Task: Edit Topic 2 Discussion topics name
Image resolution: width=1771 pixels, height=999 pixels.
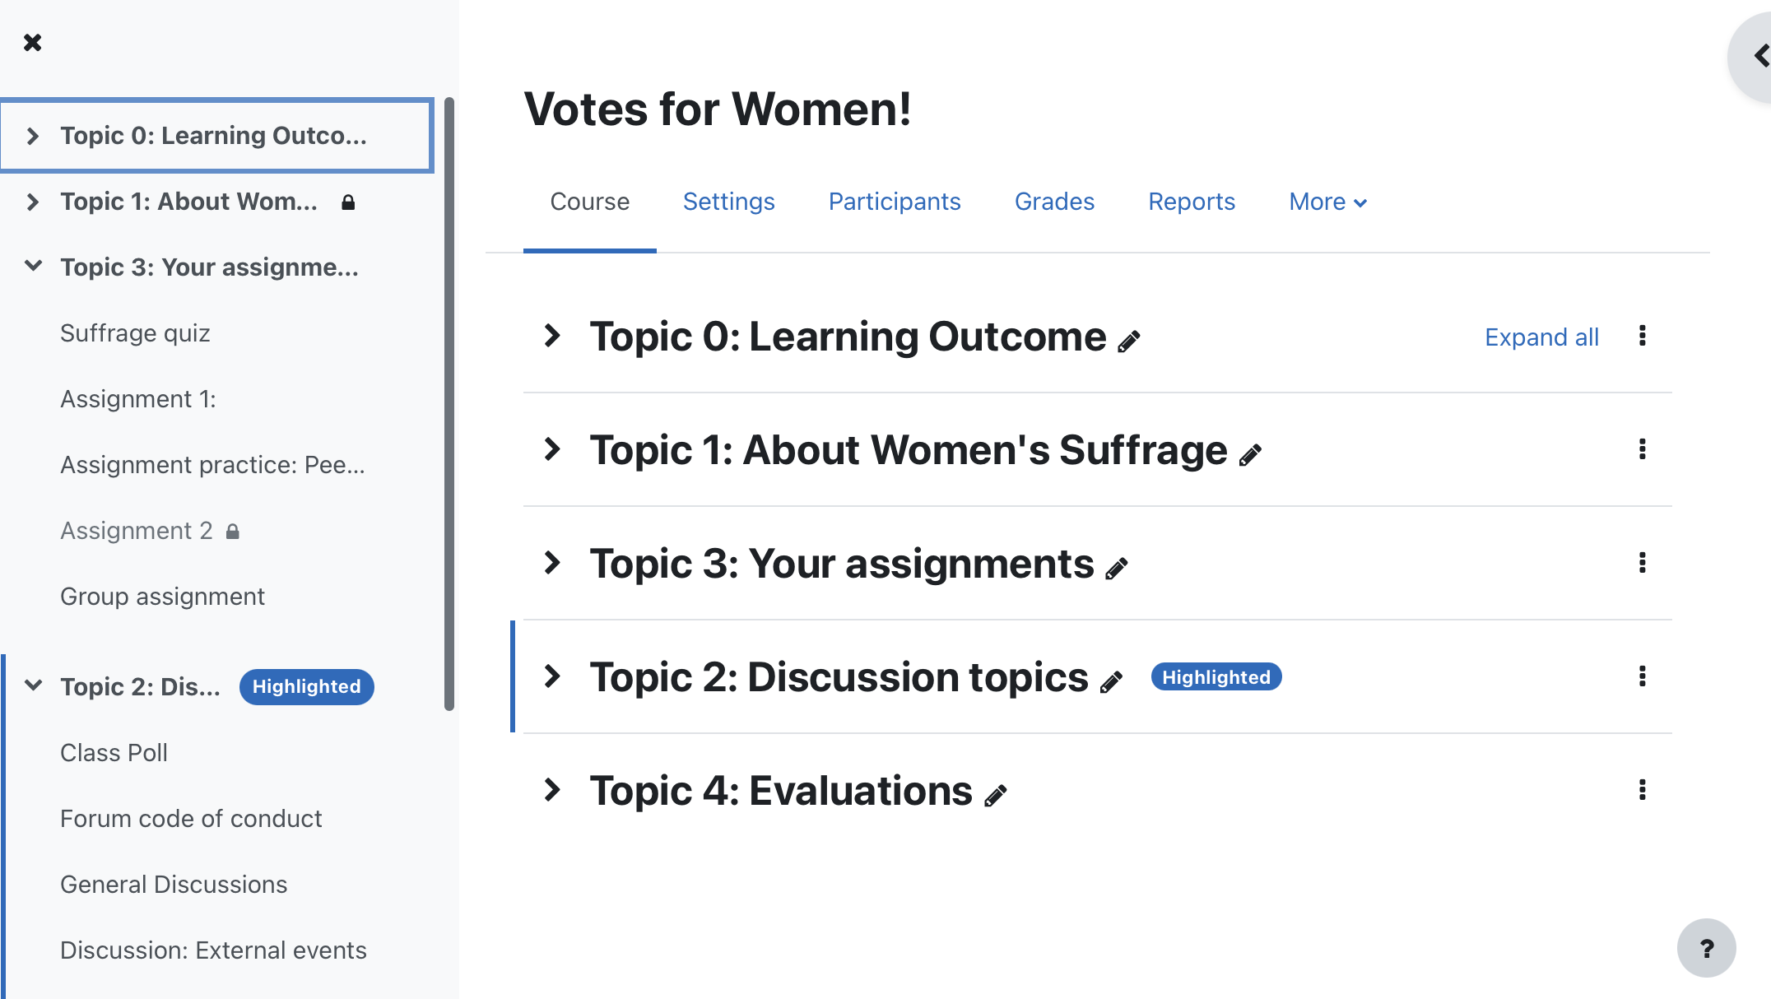Action: [1111, 681]
